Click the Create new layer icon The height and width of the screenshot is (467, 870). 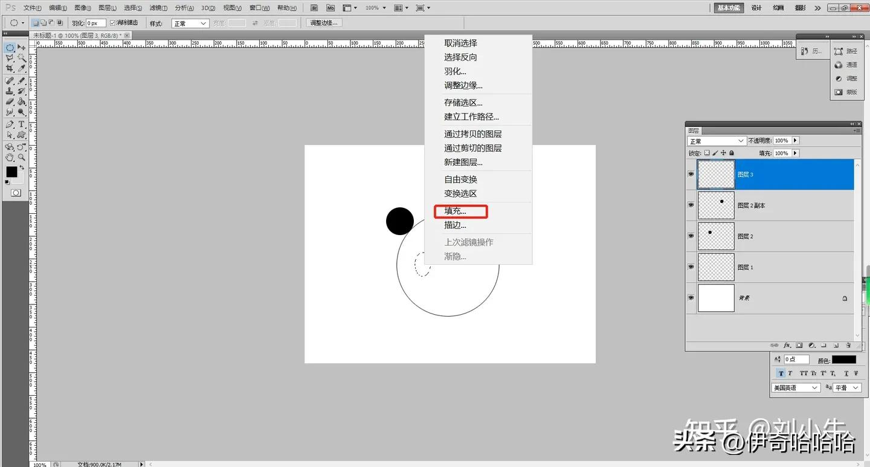[836, 345]
